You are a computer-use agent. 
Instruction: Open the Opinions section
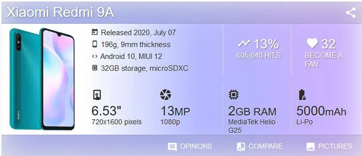190,146
